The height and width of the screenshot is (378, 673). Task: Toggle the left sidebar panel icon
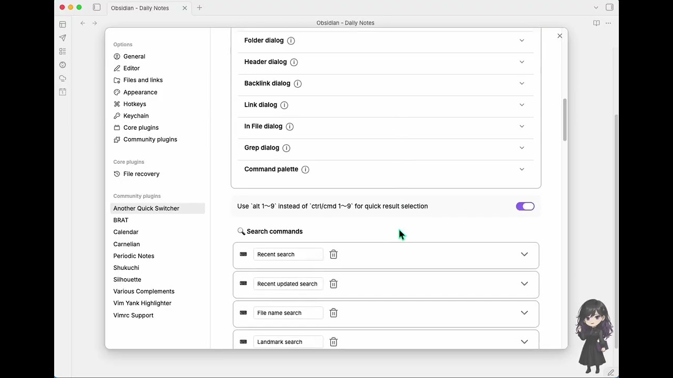tap(97, 7)
